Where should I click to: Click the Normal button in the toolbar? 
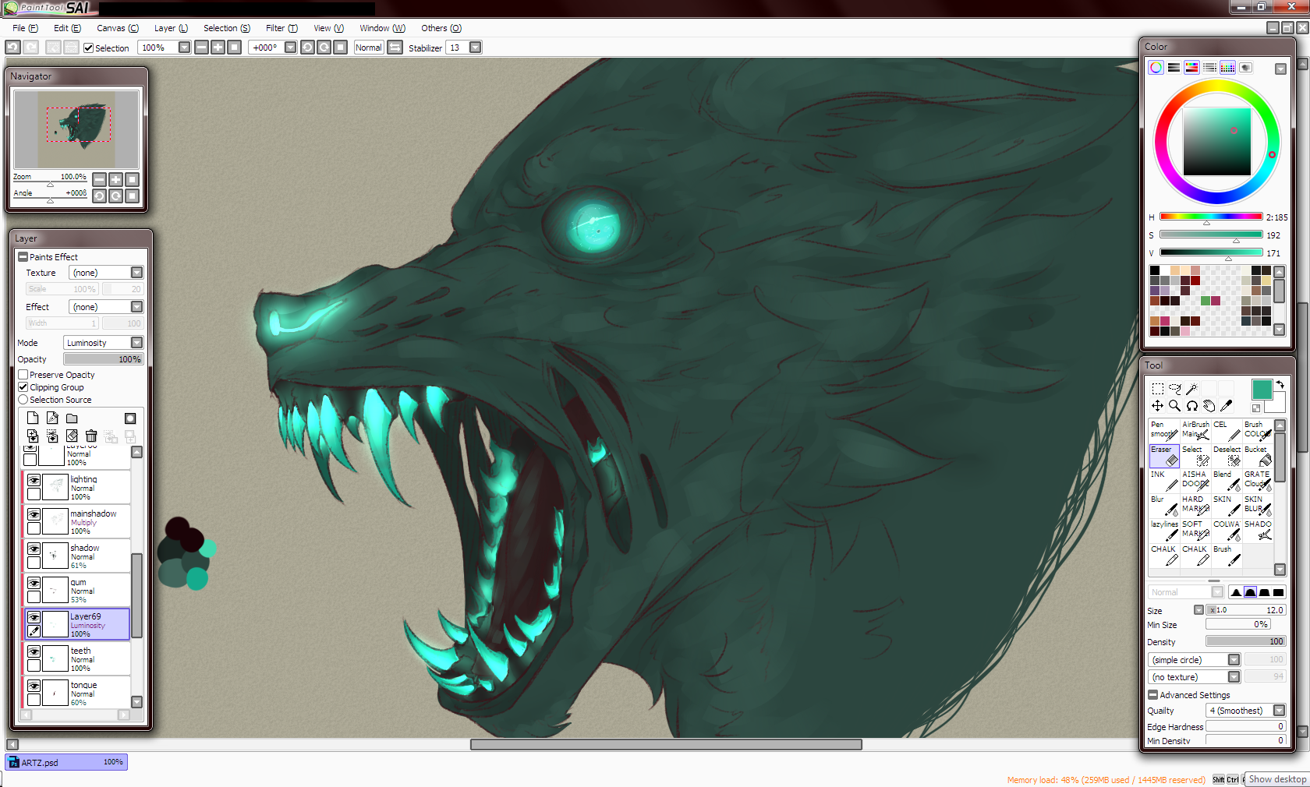pyautogui.click(x=368, y=48)
